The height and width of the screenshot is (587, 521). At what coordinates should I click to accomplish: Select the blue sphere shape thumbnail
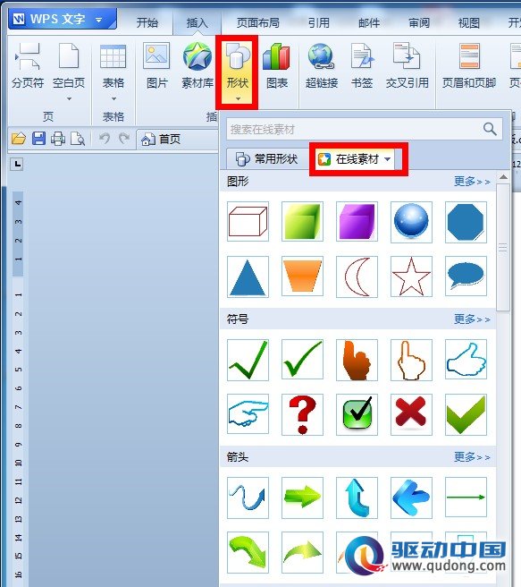411,221
